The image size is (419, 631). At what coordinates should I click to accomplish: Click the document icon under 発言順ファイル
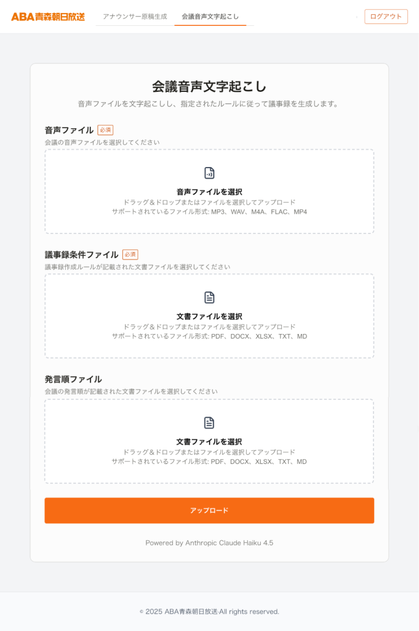pos(209,423)
